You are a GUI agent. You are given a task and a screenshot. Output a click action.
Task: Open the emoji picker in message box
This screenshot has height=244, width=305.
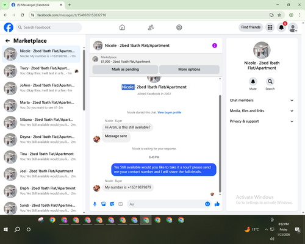coord(207,204)
